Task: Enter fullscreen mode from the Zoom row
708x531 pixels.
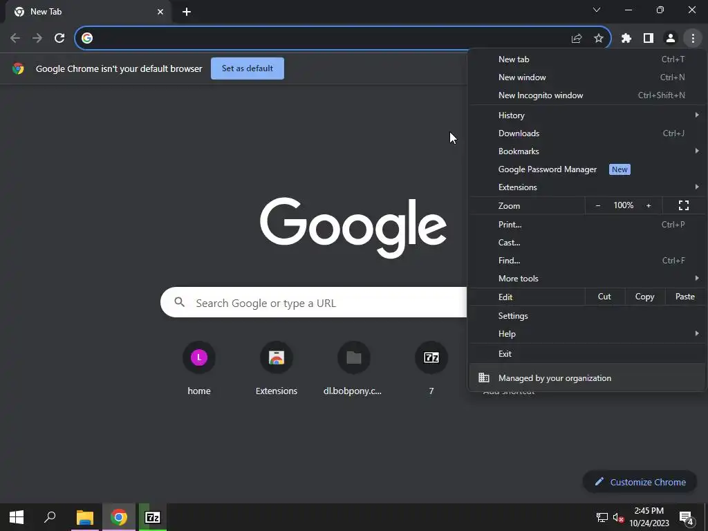Action: tap(684, 205)
